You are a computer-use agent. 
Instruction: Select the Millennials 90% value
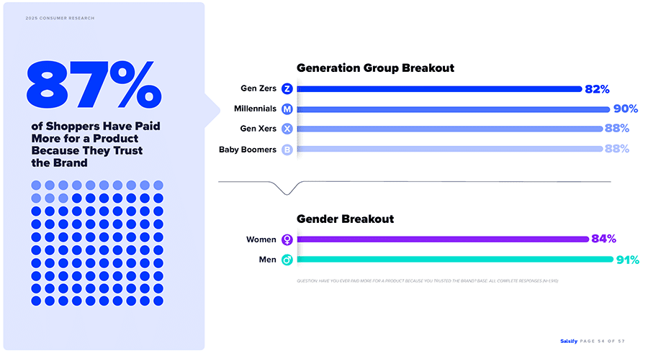[x=626, y=109]
